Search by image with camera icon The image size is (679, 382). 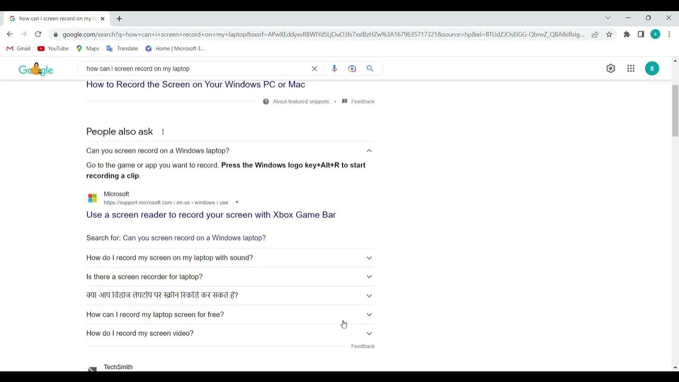(352, 68)
